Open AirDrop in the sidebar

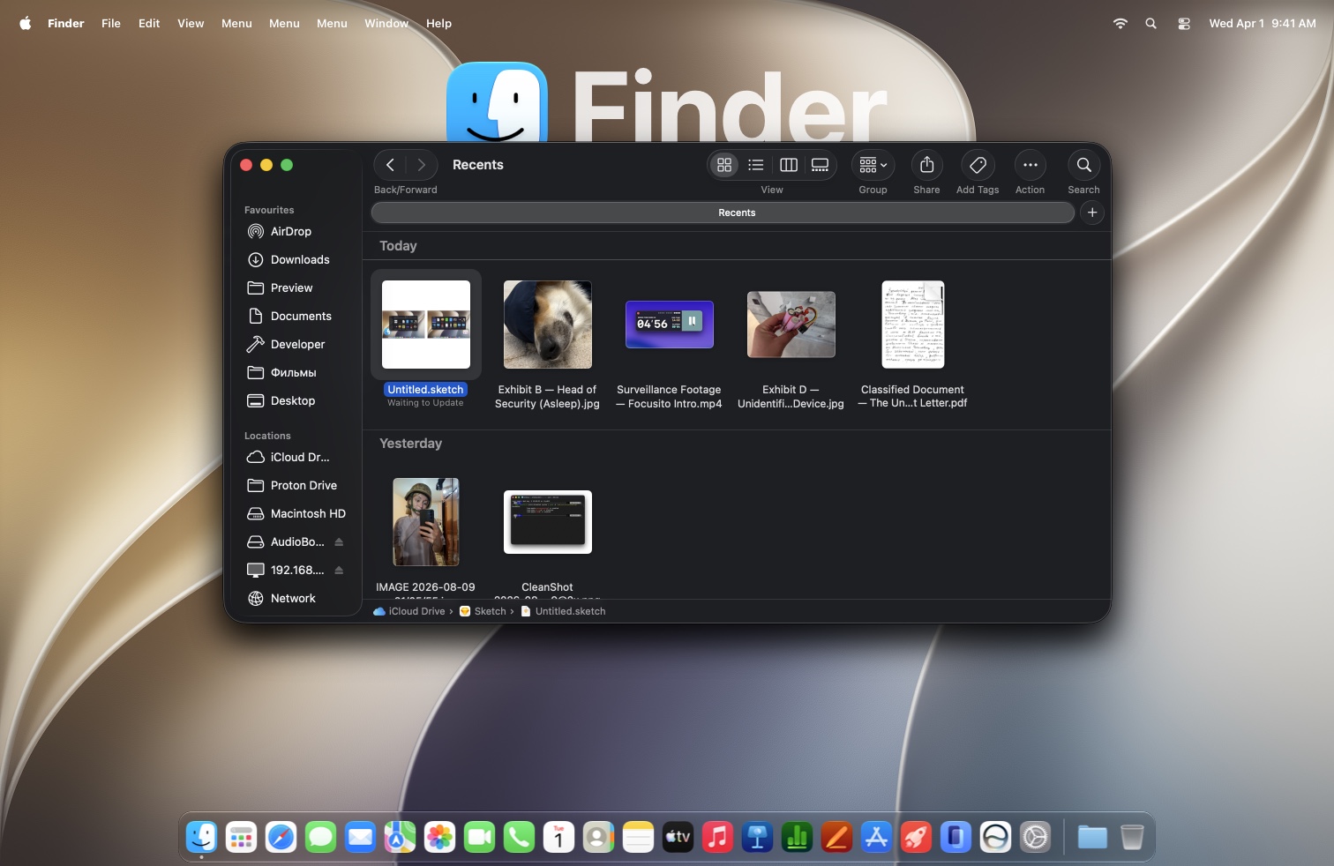296,231
